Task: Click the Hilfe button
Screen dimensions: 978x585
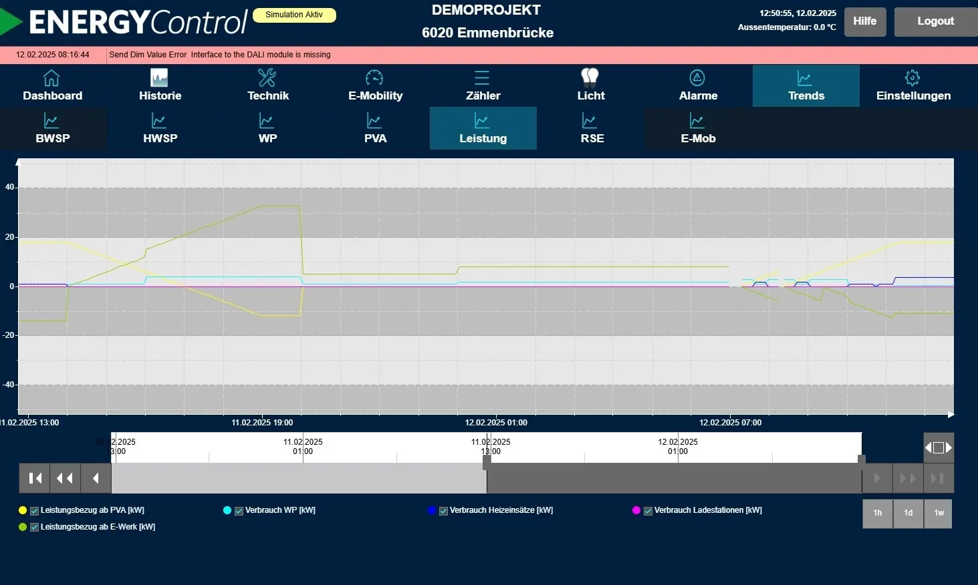Action: 865,21
